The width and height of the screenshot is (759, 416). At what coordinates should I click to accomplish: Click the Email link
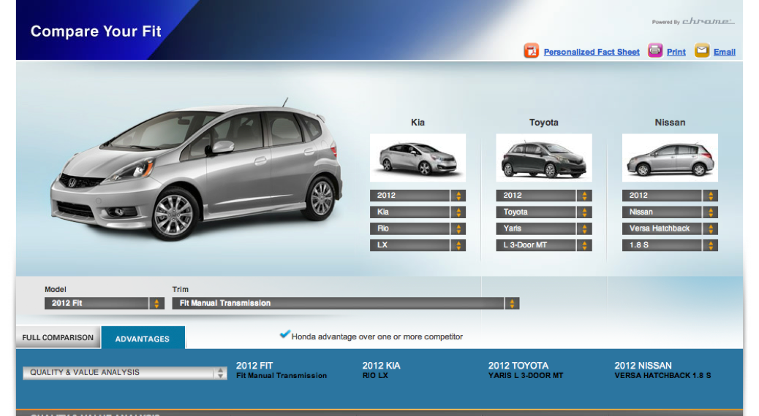coord(725,53)
